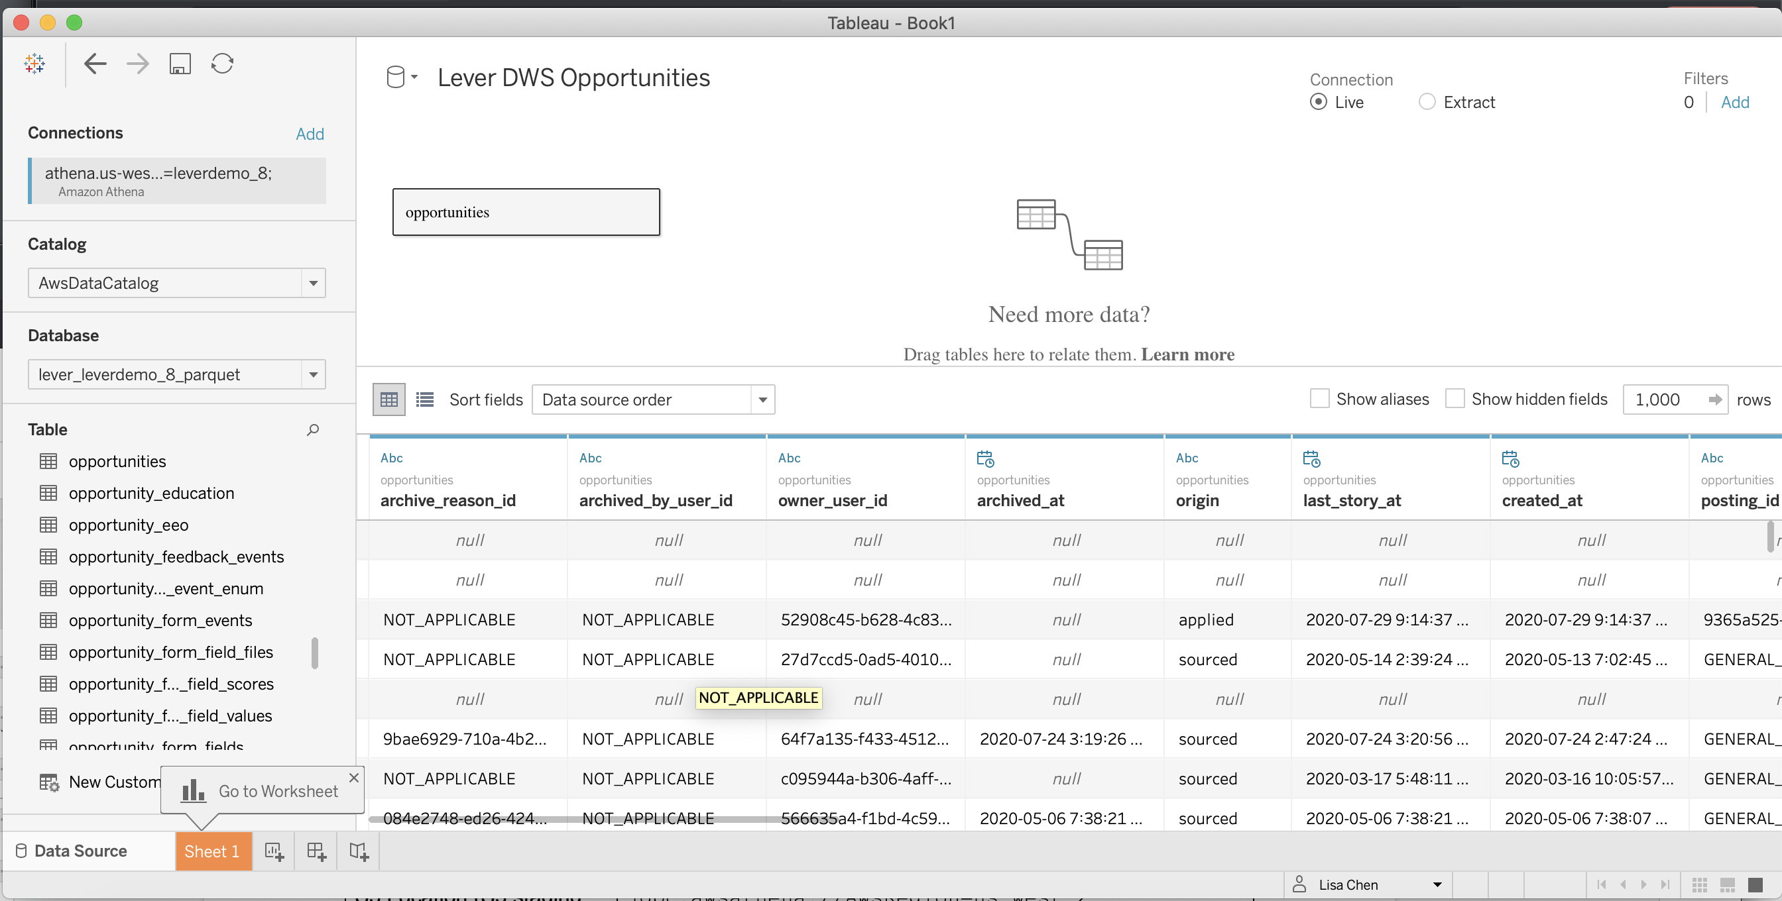Click the 52908c45-b628-4c83 owner cell

pyautogui.click(x=865, y=619)
